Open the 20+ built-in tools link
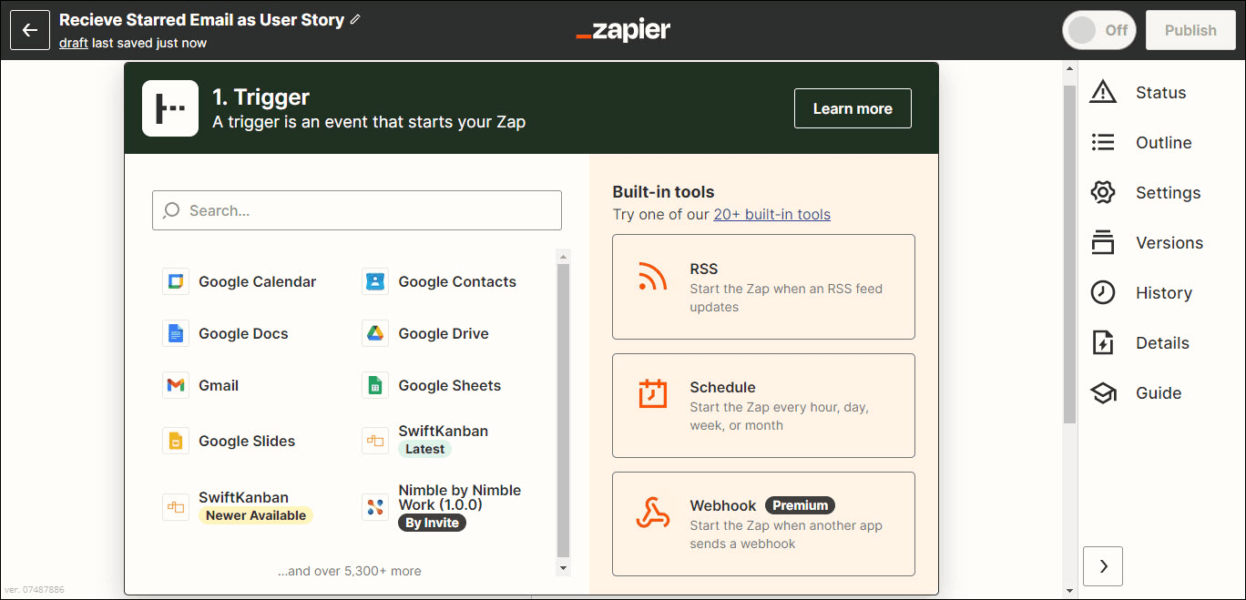 click(x=771, y=214)
